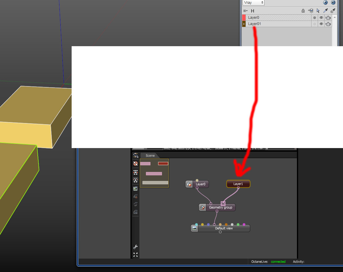Image resolution: width=343 pixels, height=272 pixels.
Task: Click the magenta input pin on Default view
Action: click(244, 224)
